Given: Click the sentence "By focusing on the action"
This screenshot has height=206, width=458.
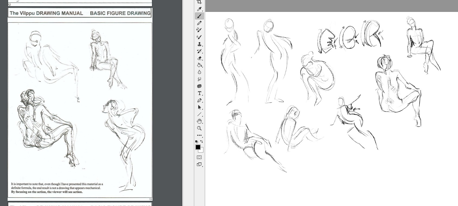Looking at the screenshot, I should pos(29,192).
